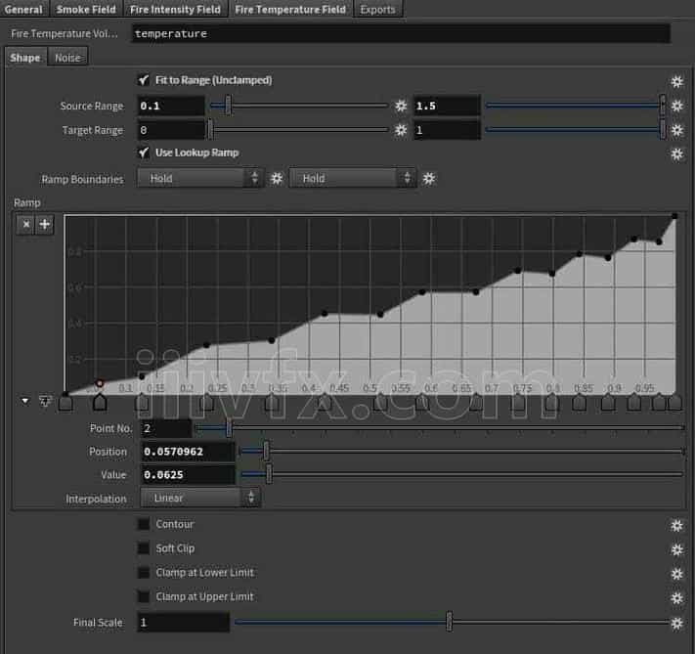Click Position slider handle
The width and height of the screenshot is (695, 654).
tap(266, 451)
